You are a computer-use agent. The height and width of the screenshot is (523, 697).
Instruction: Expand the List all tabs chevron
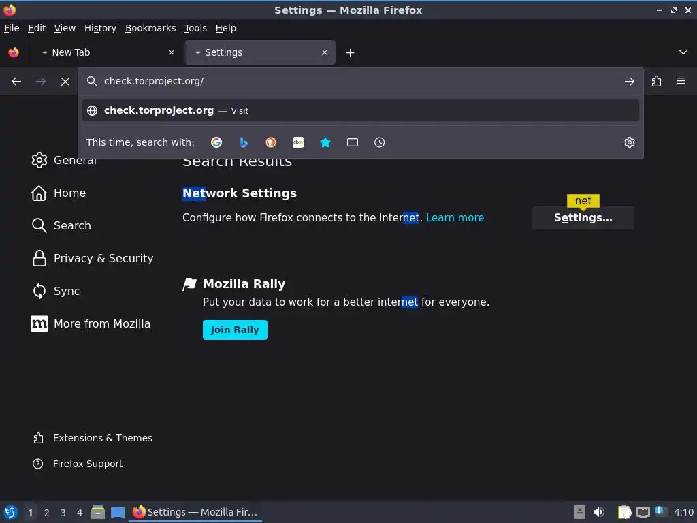[683, 52]
